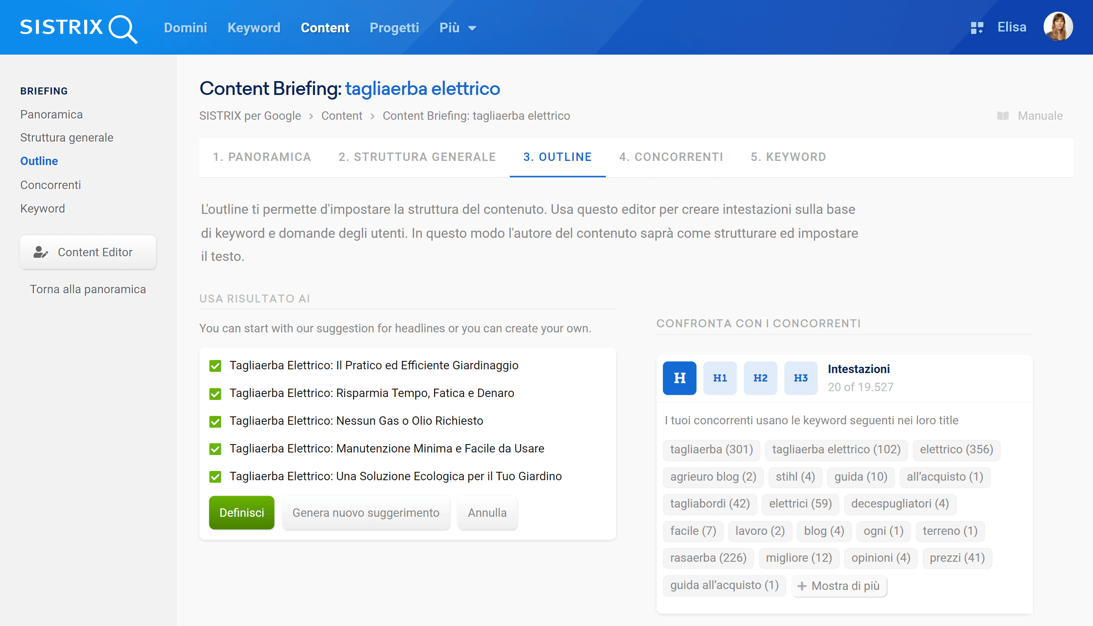Uncheck 'Il Pratico ed Efficiente Giardinaggio' headline

click(215, 366)
